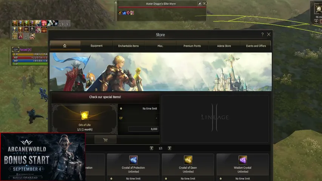This screenshot has height=181, width=322.
Task: Click the Store promotional banner
Action: 160,72
